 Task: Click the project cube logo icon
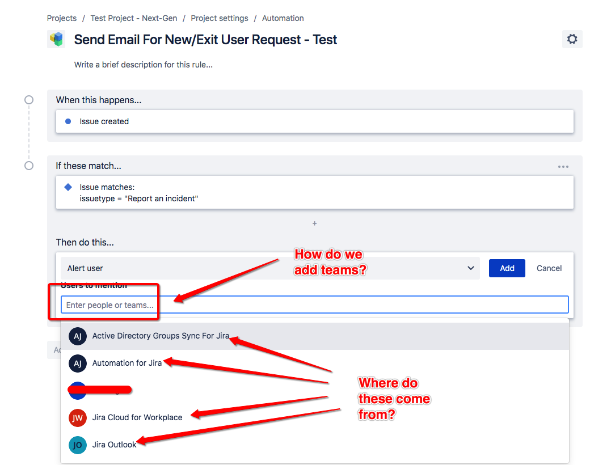[x=57, y=39]
